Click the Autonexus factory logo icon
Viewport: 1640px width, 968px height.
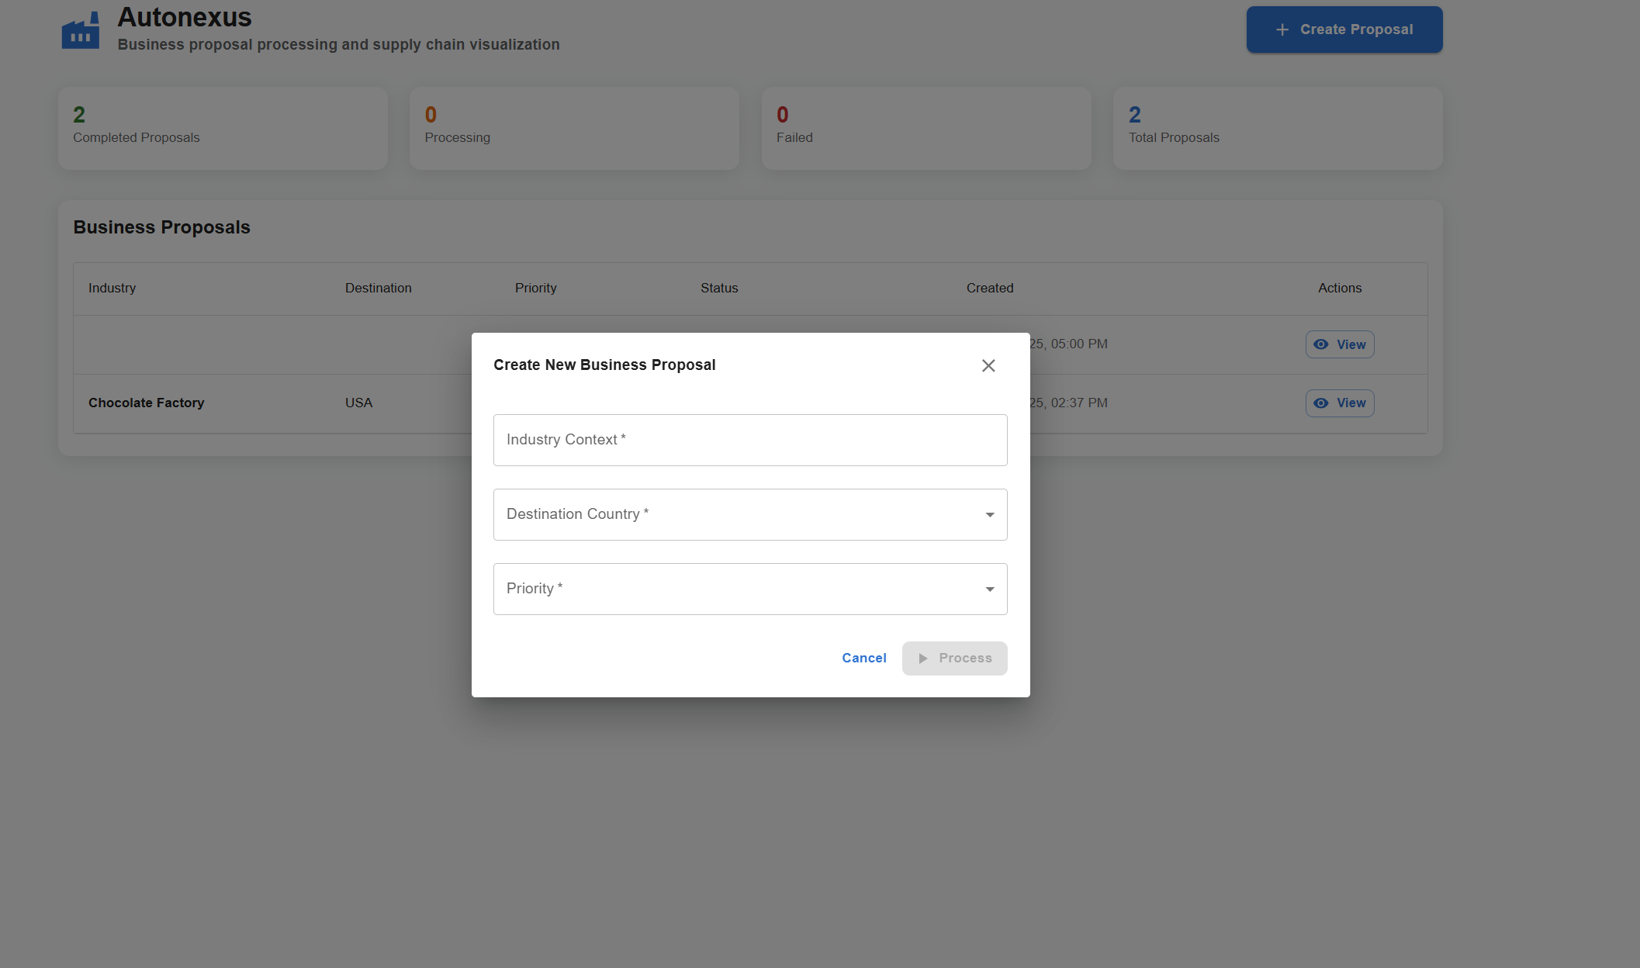(x=81, y=30)
